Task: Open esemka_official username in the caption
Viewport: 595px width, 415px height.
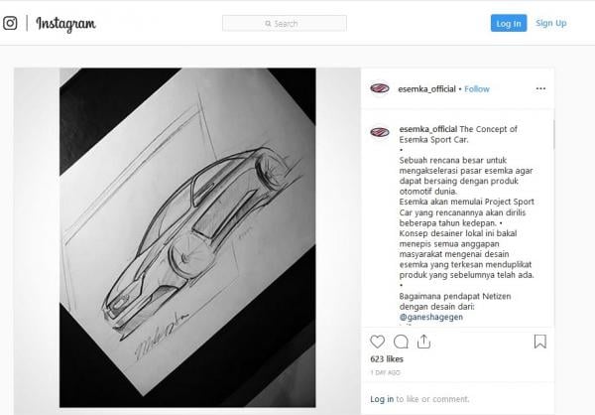Action: pos(428,129)
